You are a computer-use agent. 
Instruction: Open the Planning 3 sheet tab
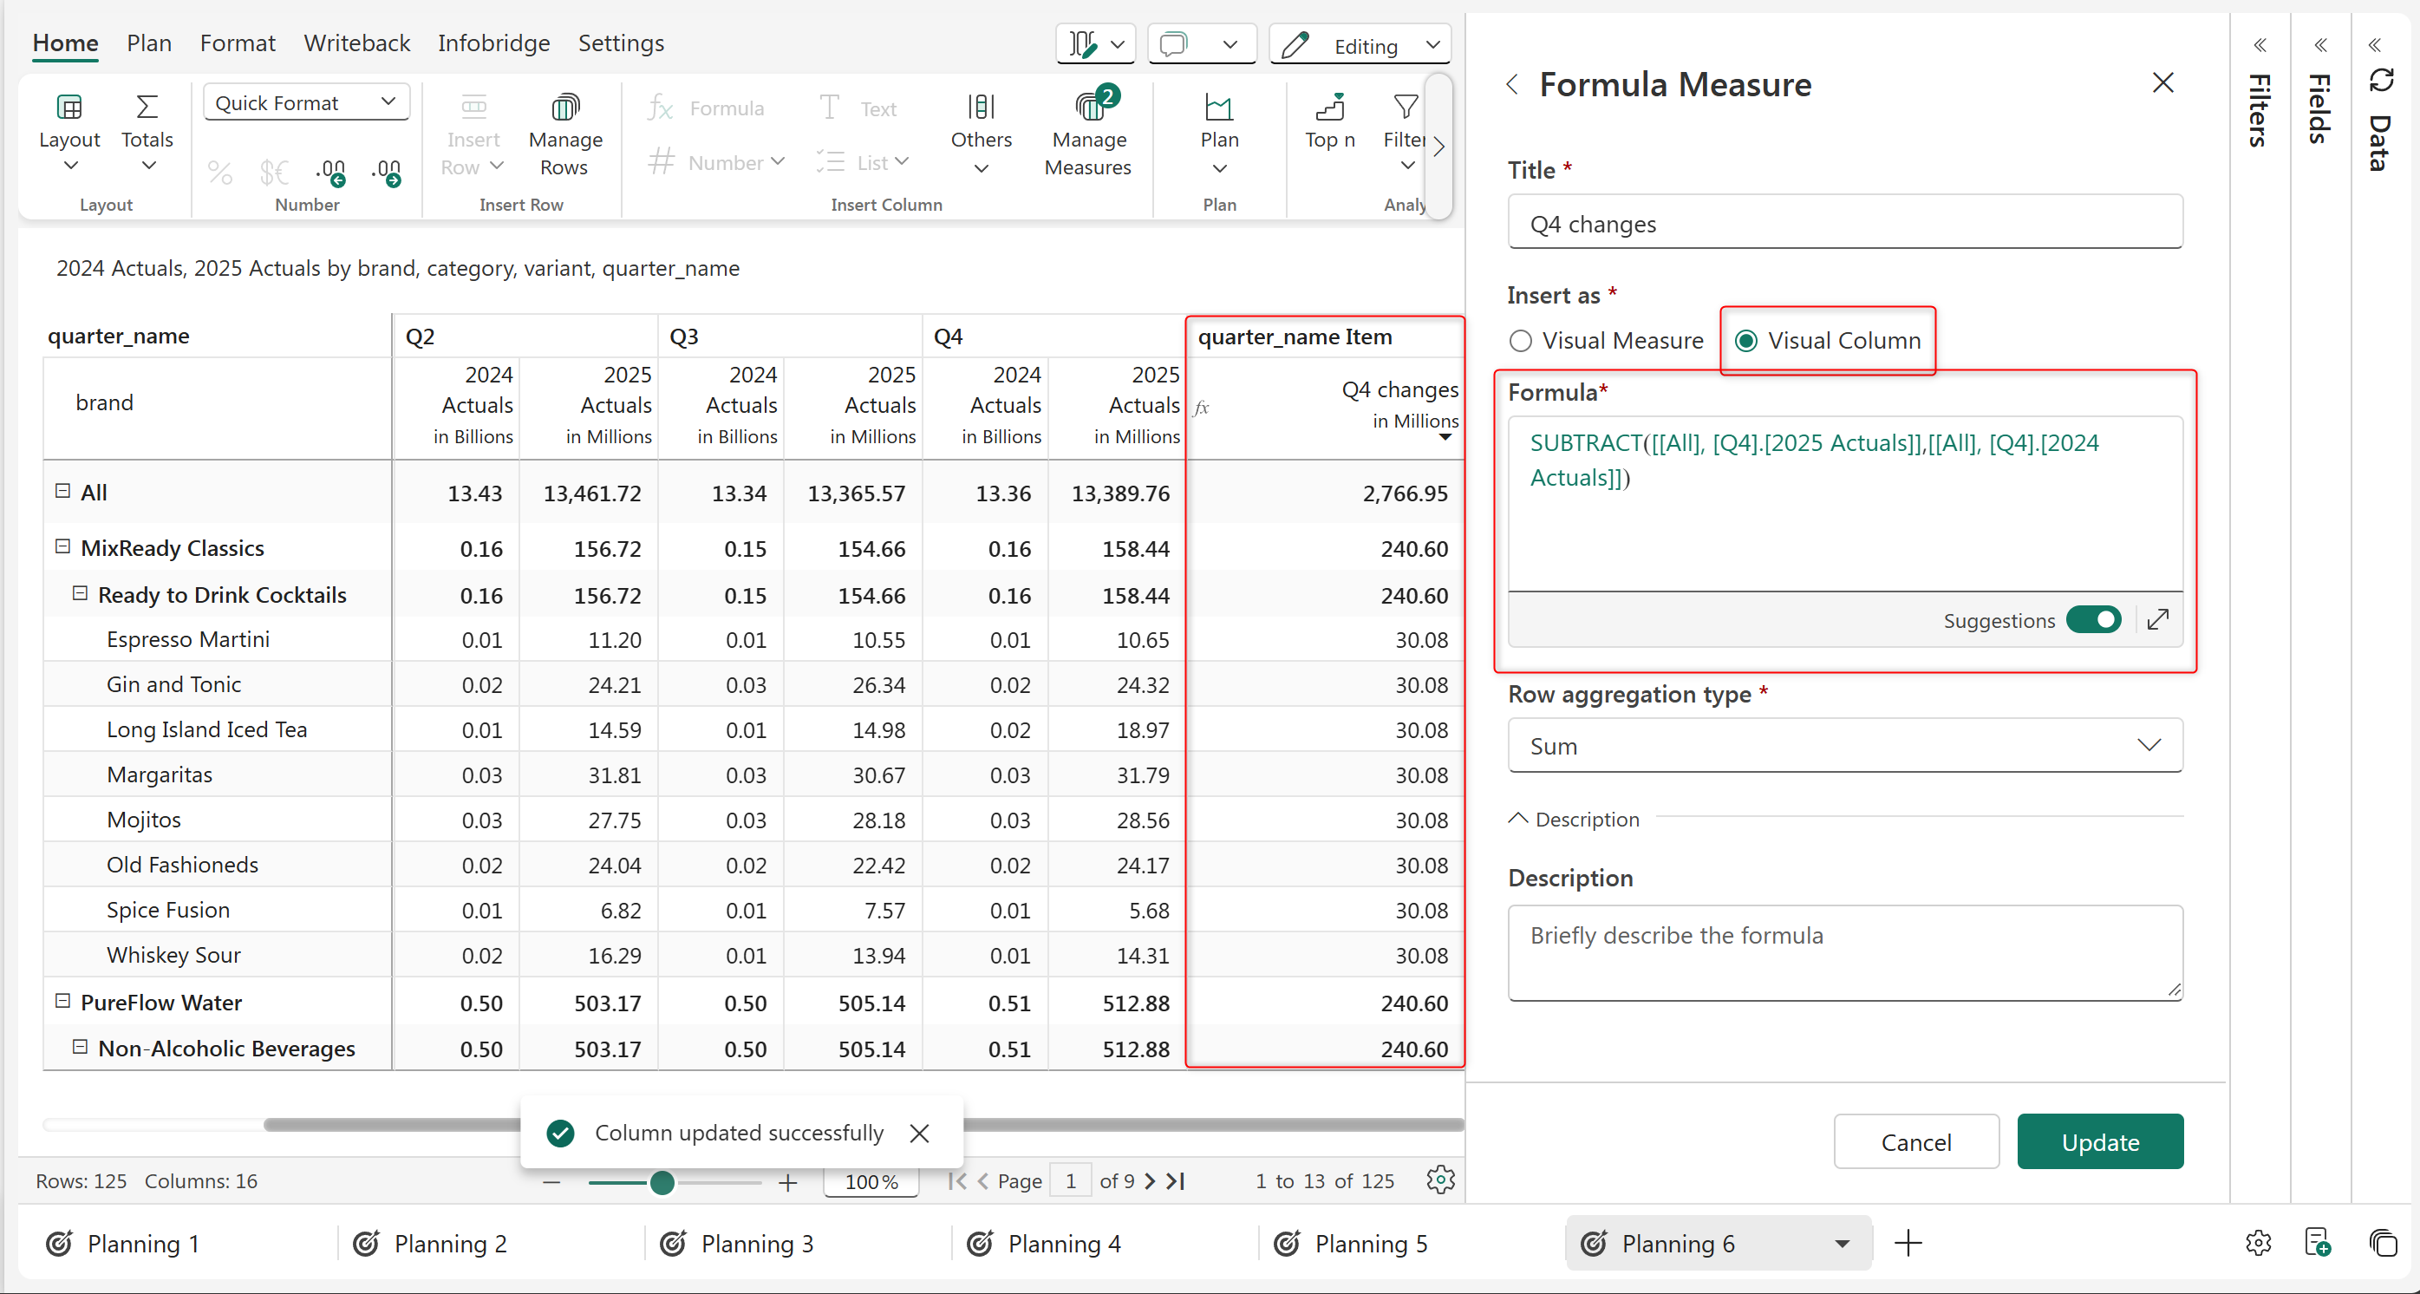tap(756, 1243)
